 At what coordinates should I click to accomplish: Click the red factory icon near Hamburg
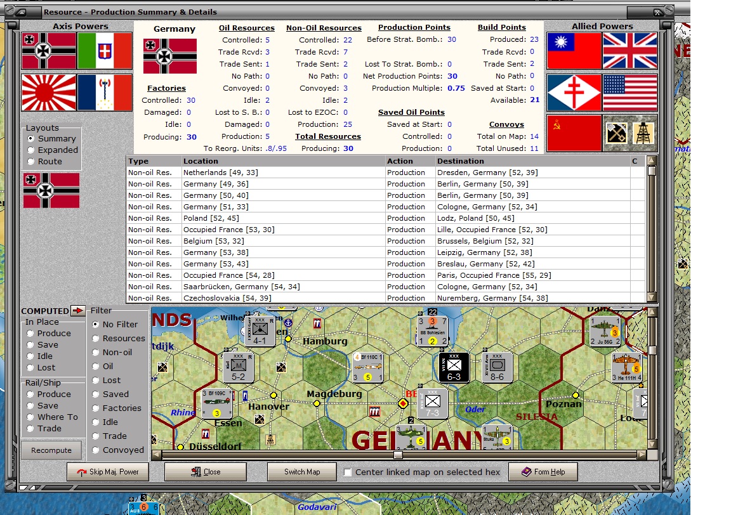click(x=317, y=323)
